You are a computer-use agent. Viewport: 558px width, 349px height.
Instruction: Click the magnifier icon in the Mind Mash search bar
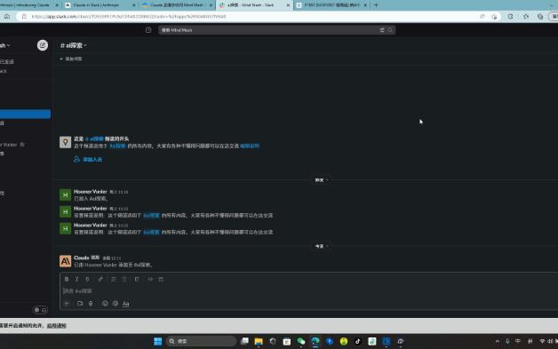pos(390,30)
